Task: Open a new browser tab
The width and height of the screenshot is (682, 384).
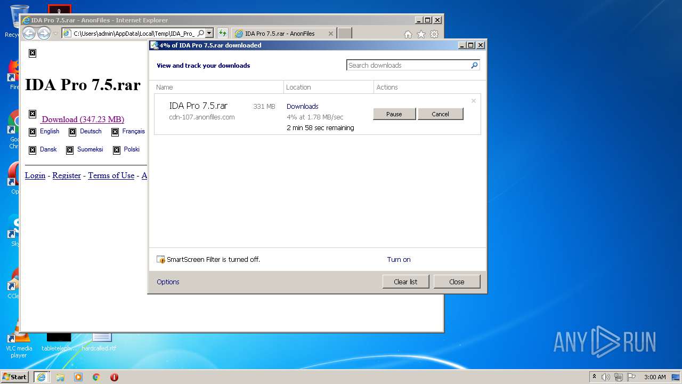Action: pyautogui.click(x=345, y=34)
